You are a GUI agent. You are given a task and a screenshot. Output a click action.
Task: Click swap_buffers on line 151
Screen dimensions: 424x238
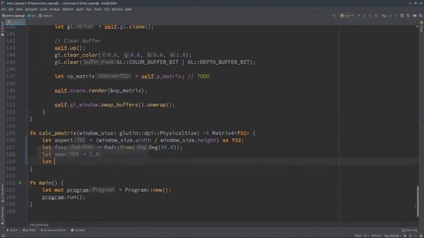pyautogui.click(x=119, y=104)
